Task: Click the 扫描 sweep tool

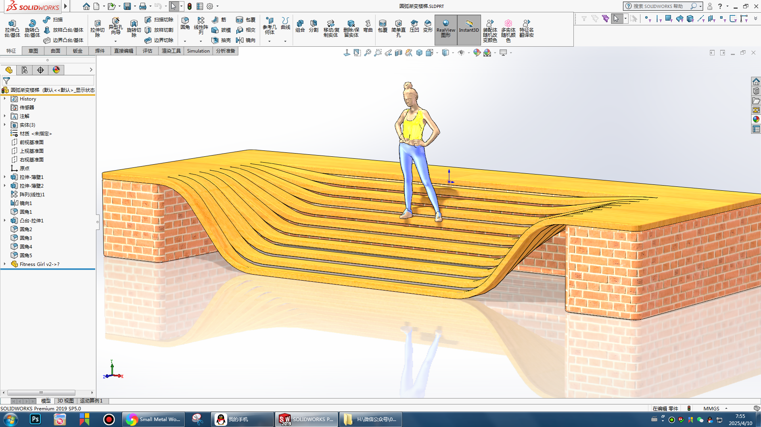Action: [x=53, y=19]
